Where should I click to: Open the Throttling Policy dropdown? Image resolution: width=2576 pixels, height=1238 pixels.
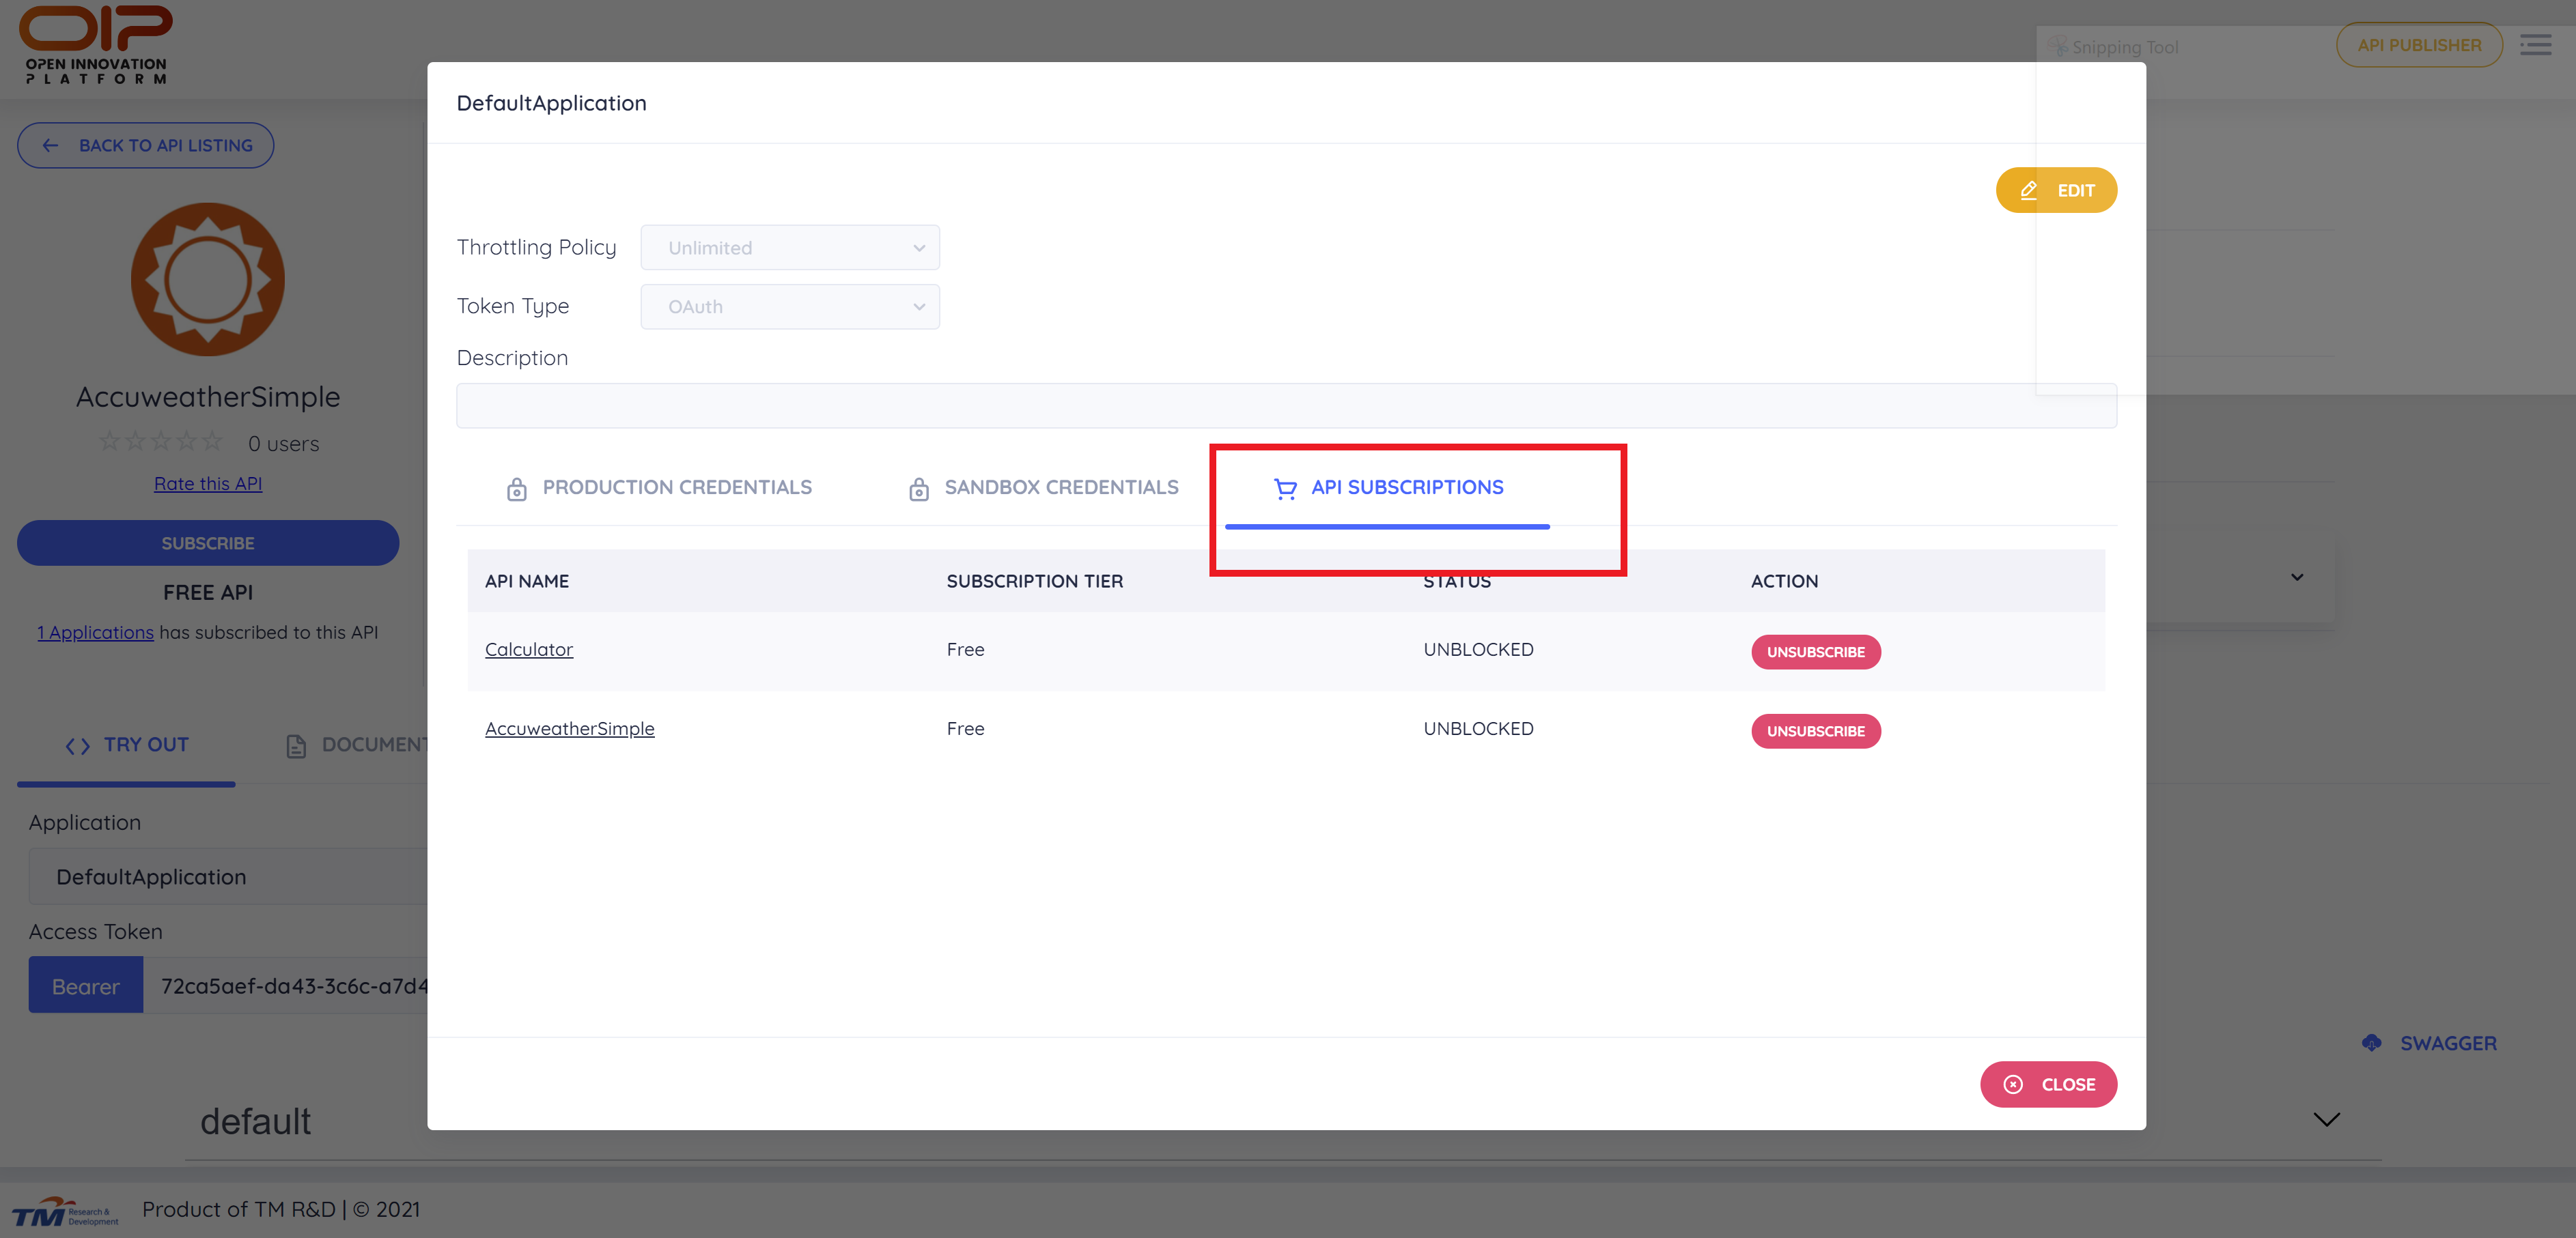tap(789, 248)
